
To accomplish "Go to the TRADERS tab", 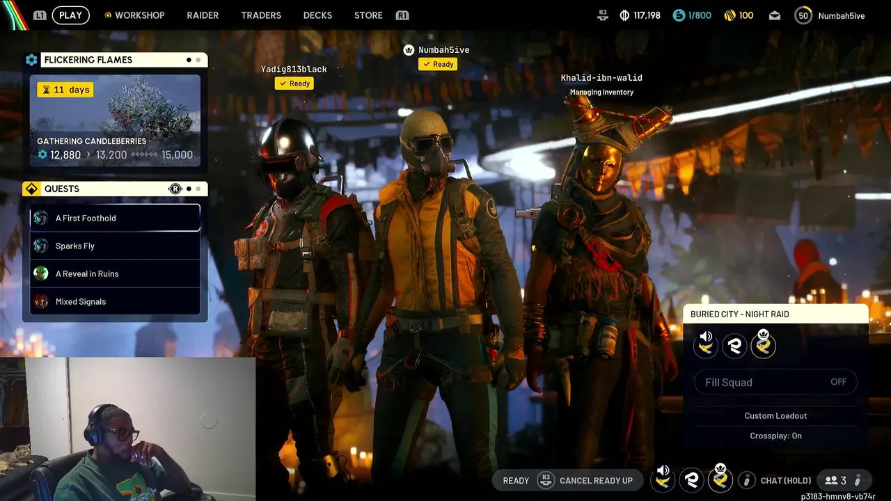I will point(261,15).
